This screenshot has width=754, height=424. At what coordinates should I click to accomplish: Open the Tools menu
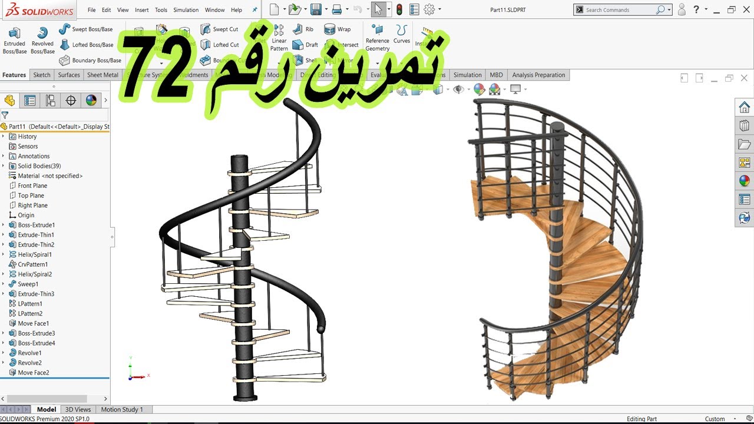click(161, 10)
